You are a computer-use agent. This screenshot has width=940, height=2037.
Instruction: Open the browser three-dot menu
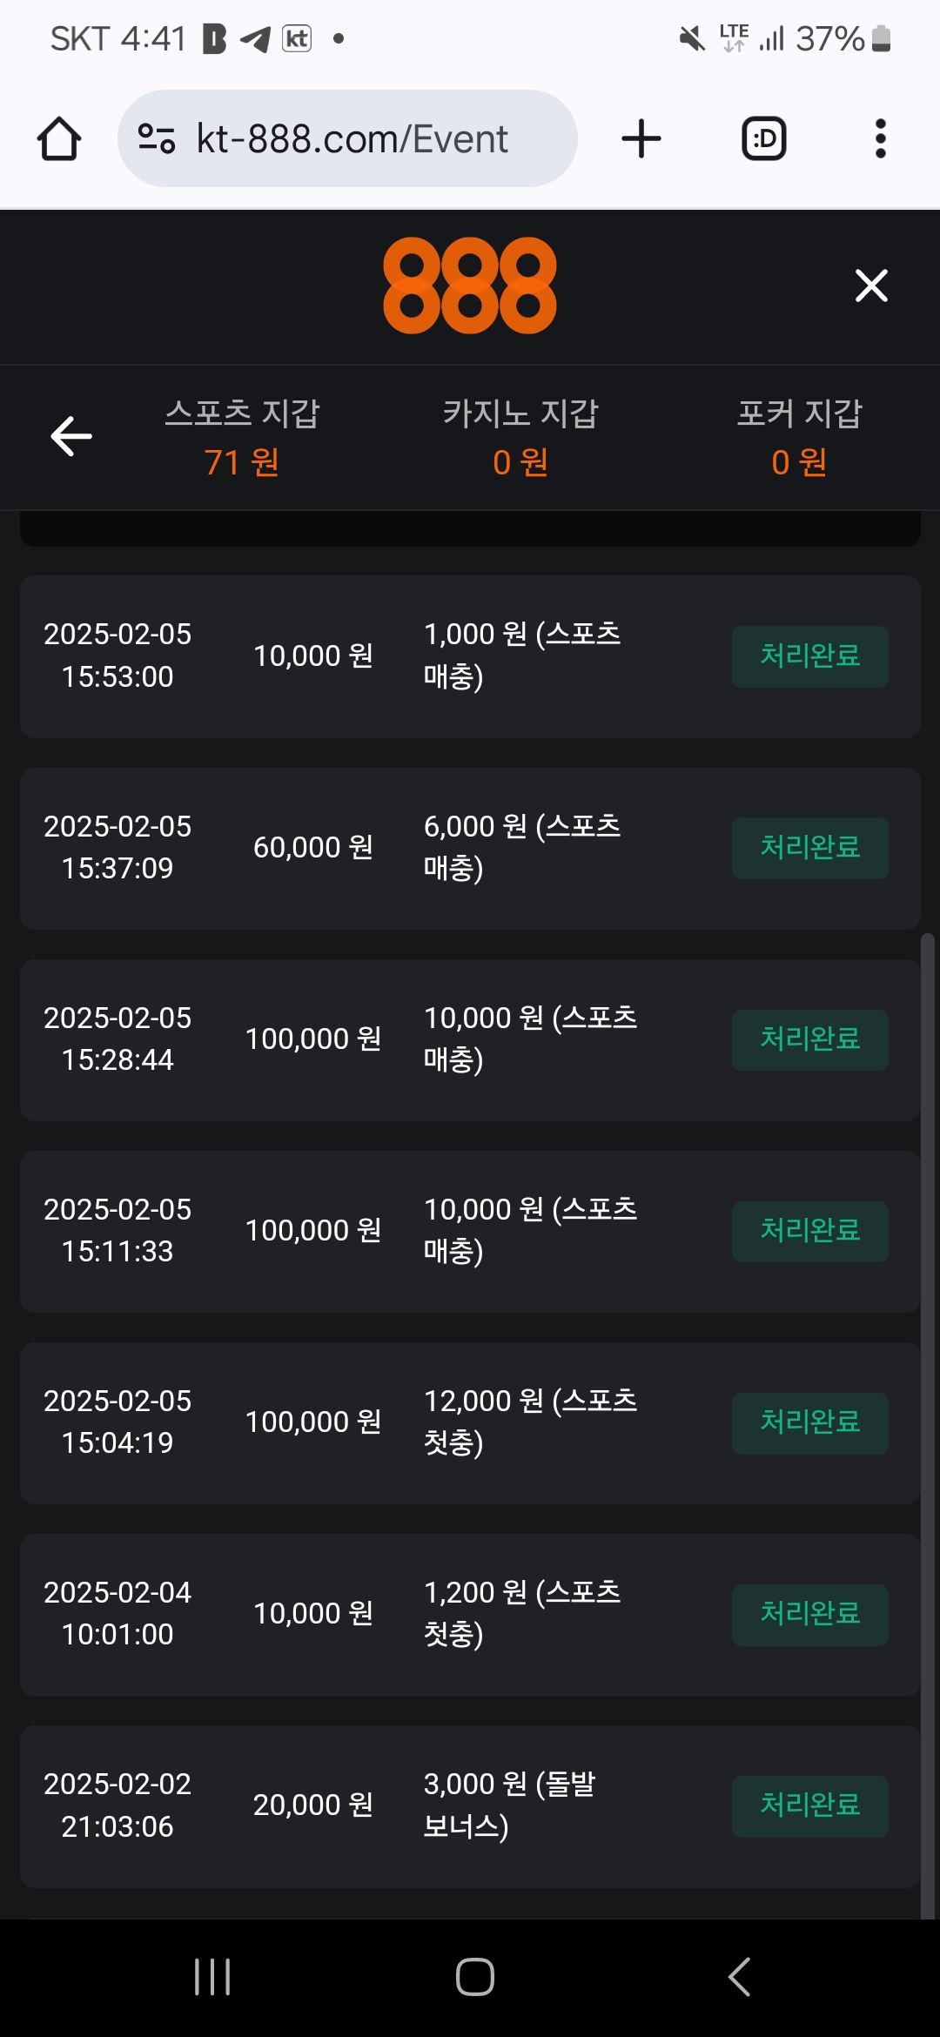881,138
